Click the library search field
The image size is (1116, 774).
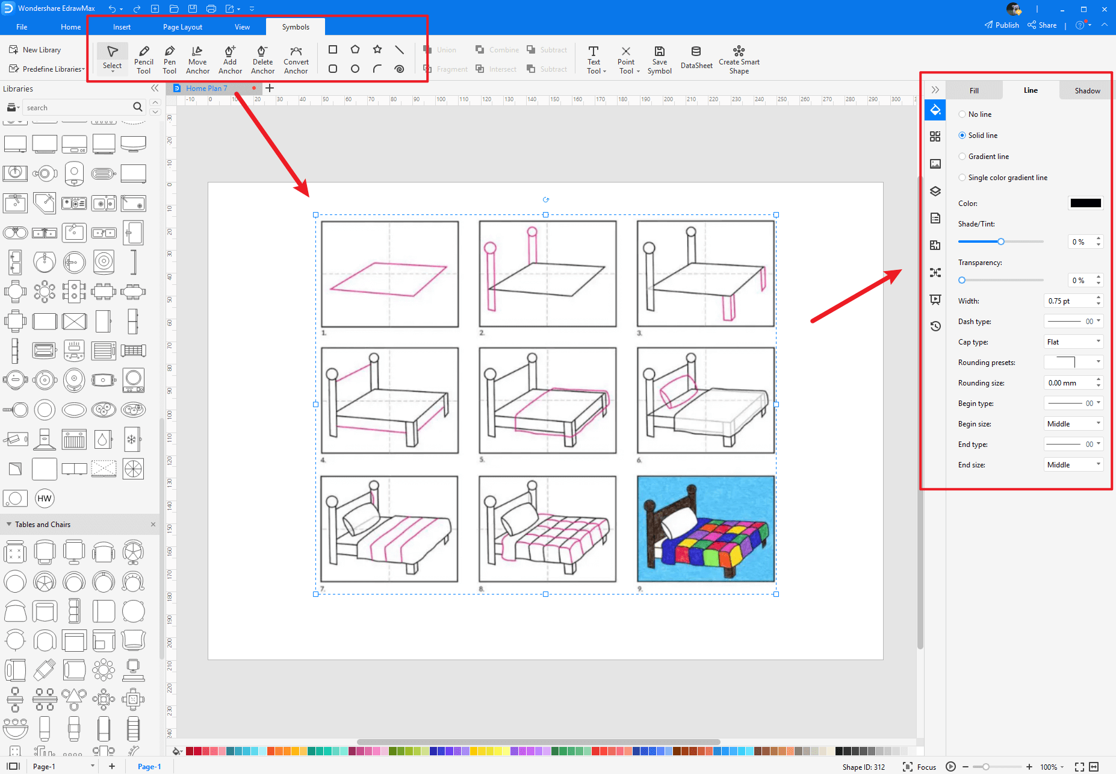pyautogui.click(x=78, y=108)
